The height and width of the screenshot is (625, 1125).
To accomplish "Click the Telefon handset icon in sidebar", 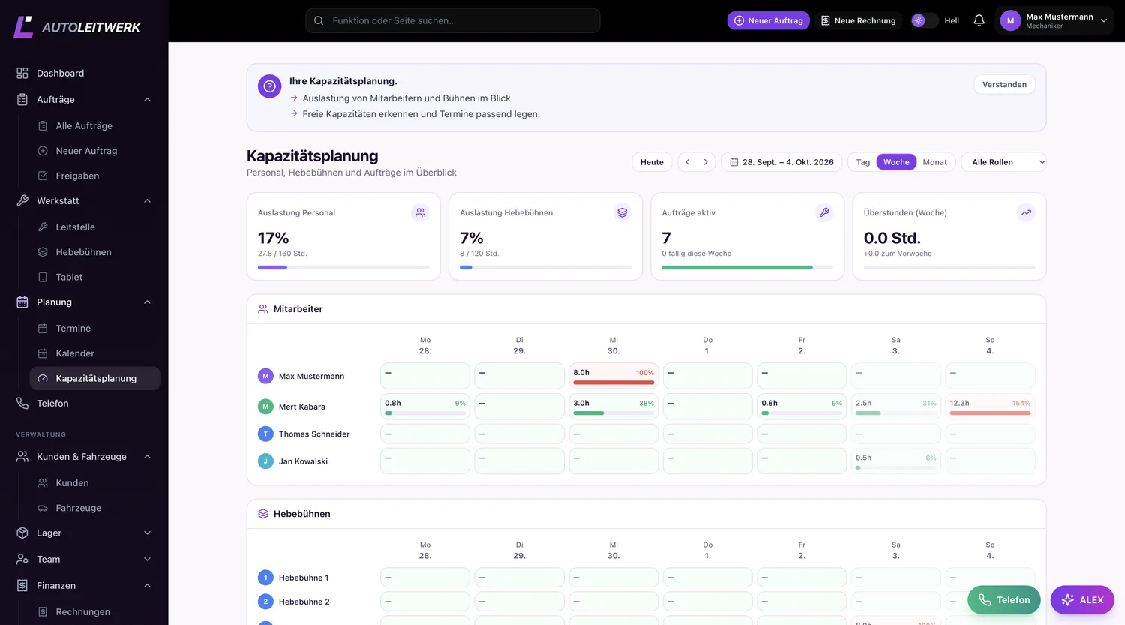I will coord(22,404).
